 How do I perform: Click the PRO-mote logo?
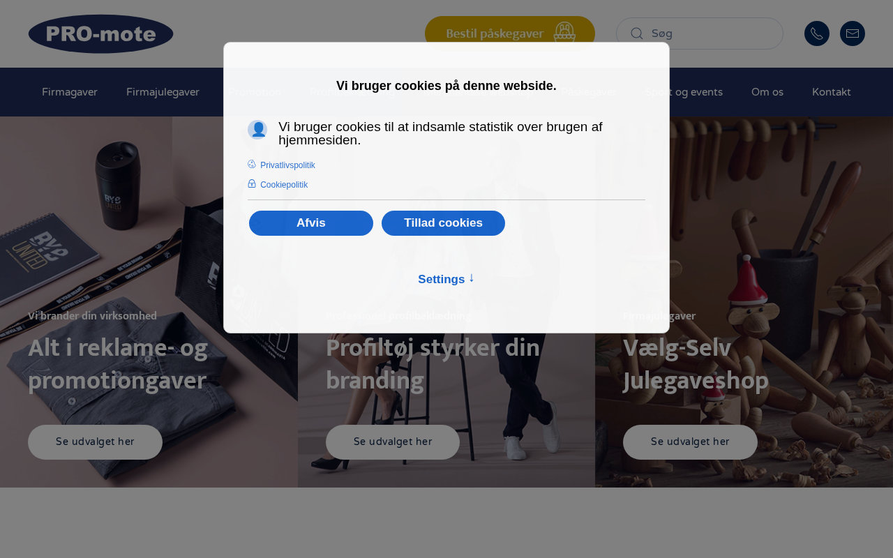coord(101,34)
